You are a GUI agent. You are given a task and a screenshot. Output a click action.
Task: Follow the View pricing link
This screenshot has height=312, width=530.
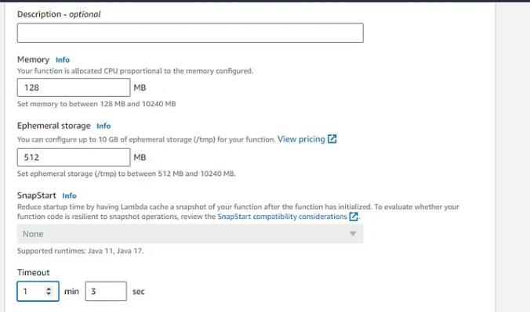coord(301,139)
